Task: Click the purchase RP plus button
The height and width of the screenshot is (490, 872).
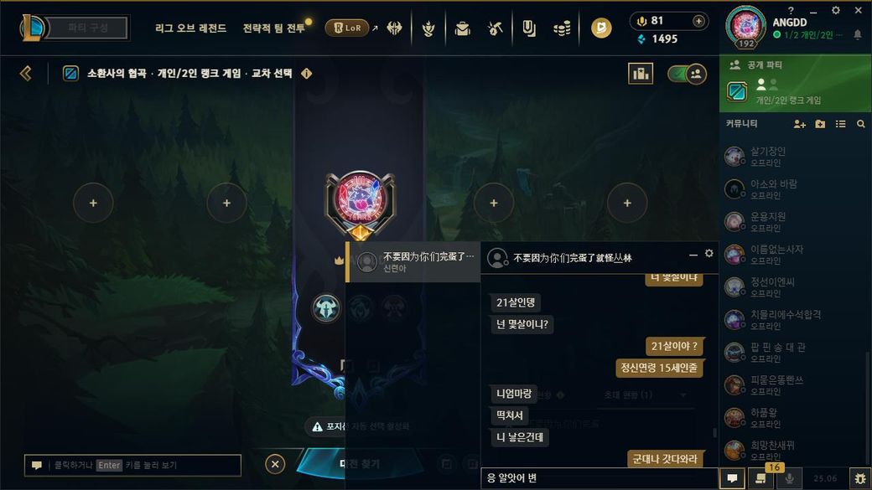Action: coord(699,21)
